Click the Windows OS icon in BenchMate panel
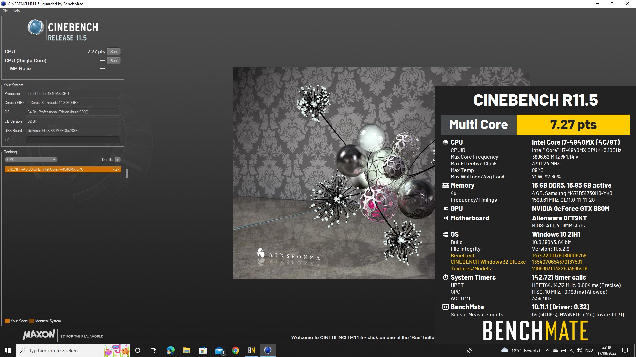The width and height of the screenshot is (636, 357). tap(445, 234)
